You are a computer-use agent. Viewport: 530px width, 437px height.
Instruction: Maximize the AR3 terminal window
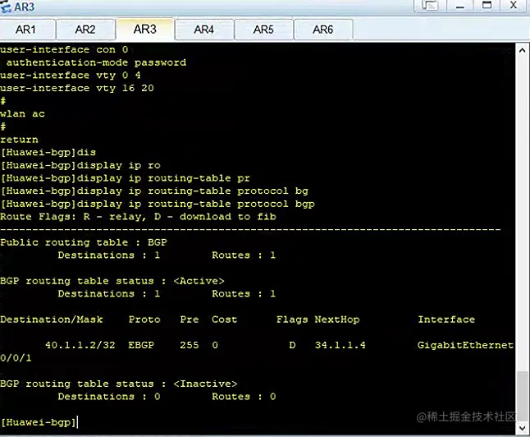(x=487, y=6)
